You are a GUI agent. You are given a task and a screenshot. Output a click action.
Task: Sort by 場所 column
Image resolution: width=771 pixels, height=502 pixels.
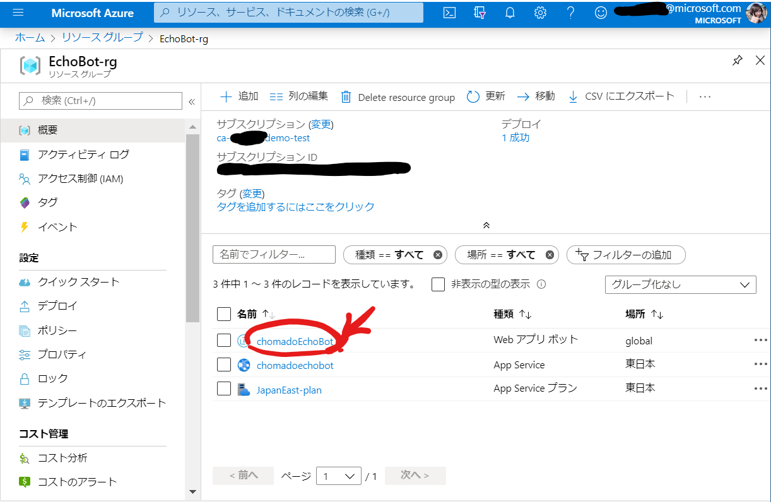click(644, 314)
